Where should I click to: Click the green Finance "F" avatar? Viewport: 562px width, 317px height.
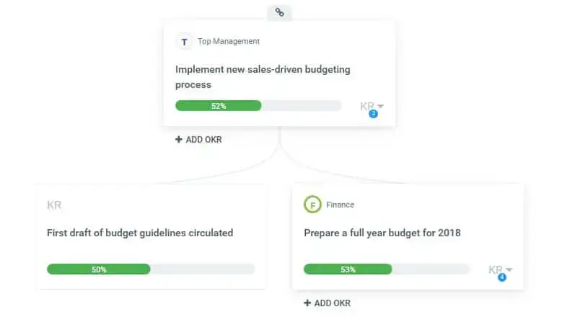point(312,205)
